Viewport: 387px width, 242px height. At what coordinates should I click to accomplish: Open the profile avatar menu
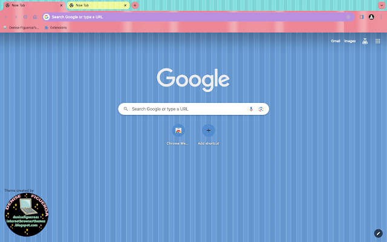[371, 17]
